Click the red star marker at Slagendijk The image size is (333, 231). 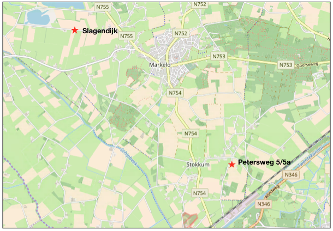pyautogui.click(x=75, y=30)
